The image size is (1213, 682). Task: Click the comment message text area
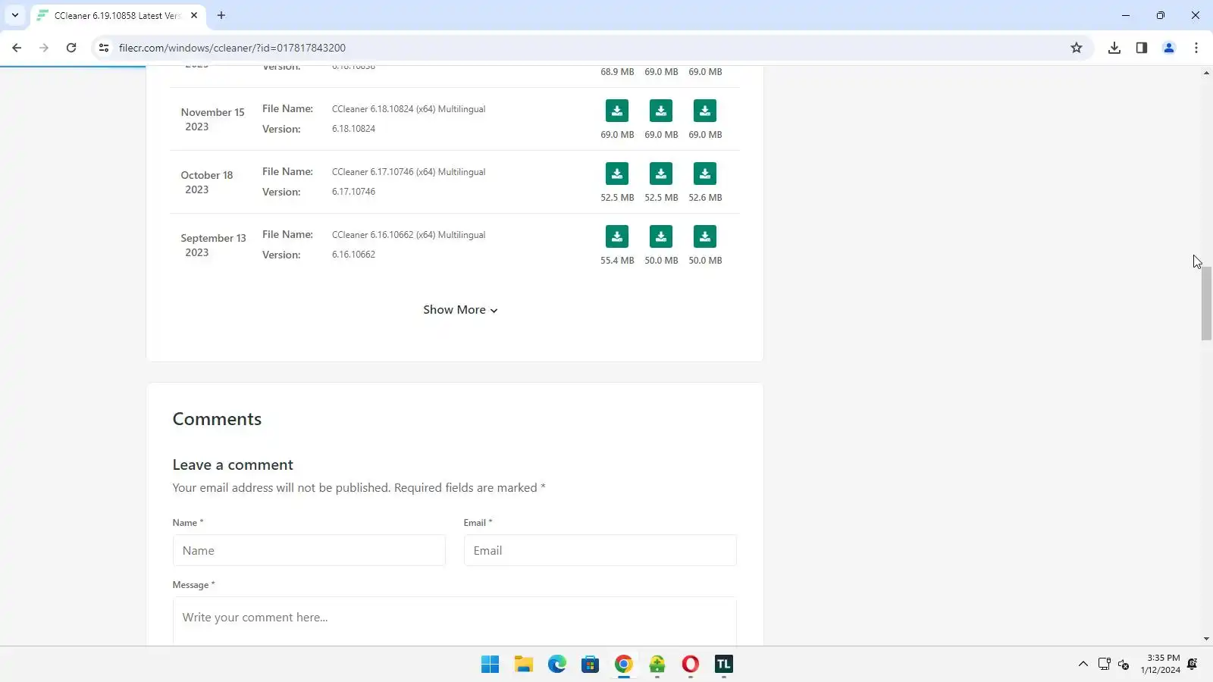[x=455, y=621]
